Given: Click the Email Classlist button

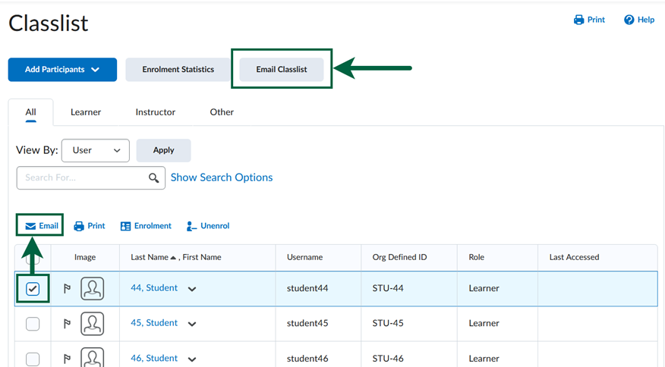Looking at the screenshot, I should (x=282, y=70).
